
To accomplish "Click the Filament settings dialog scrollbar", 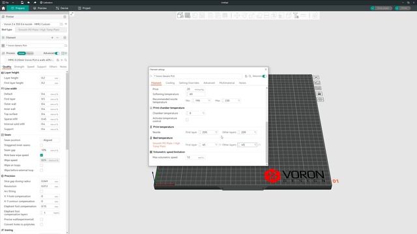I will tap(266, 143).
